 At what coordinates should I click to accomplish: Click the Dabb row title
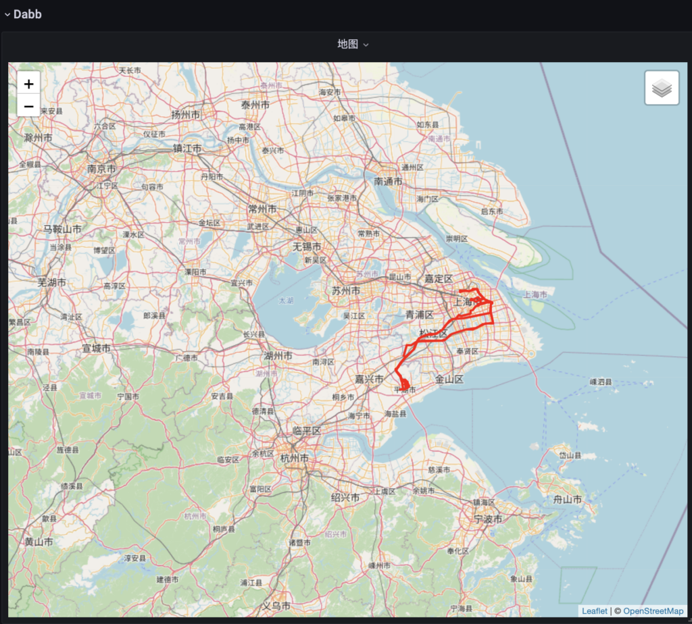[x=28, y=14]
